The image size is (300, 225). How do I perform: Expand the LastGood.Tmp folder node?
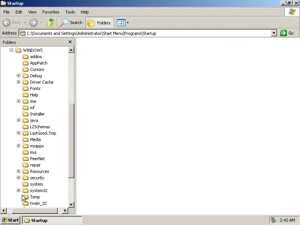click(18, 133)
